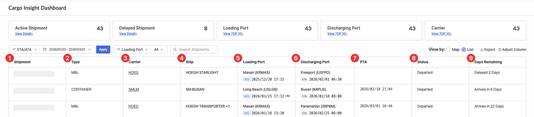Image resolution: width=534 pixels, height=117 pixels.
Task: Open Adjust Column settings icon
Action: pyautogui.click(x=500, y=50)
